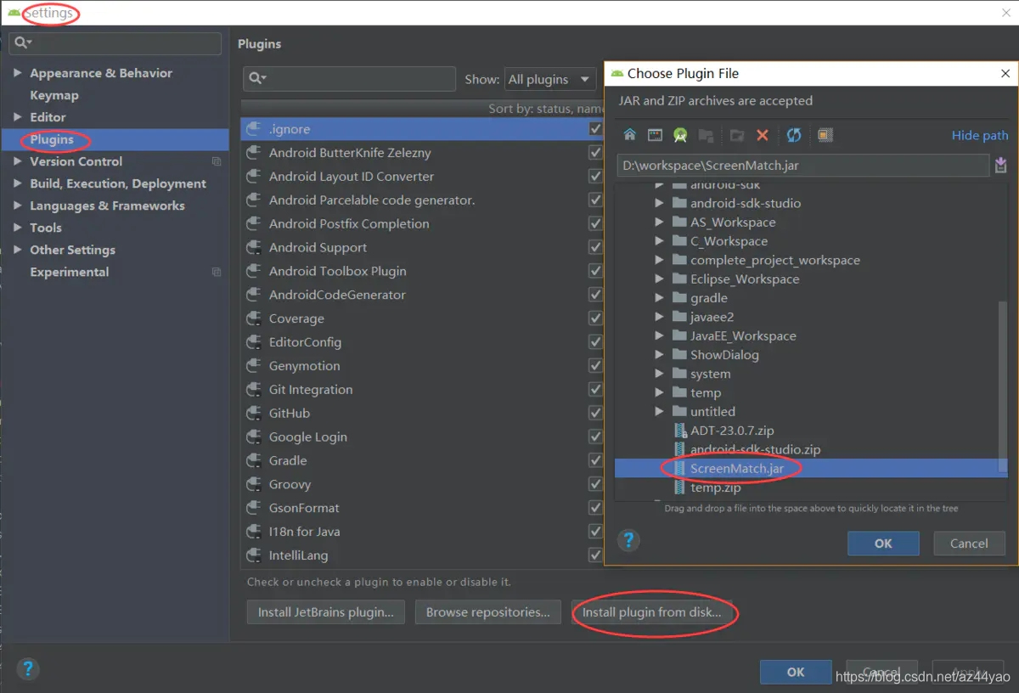Toggle Android Postfix Completion checkbox
The height and width of the screenshot is (693, 1019).
pos(595,224)
